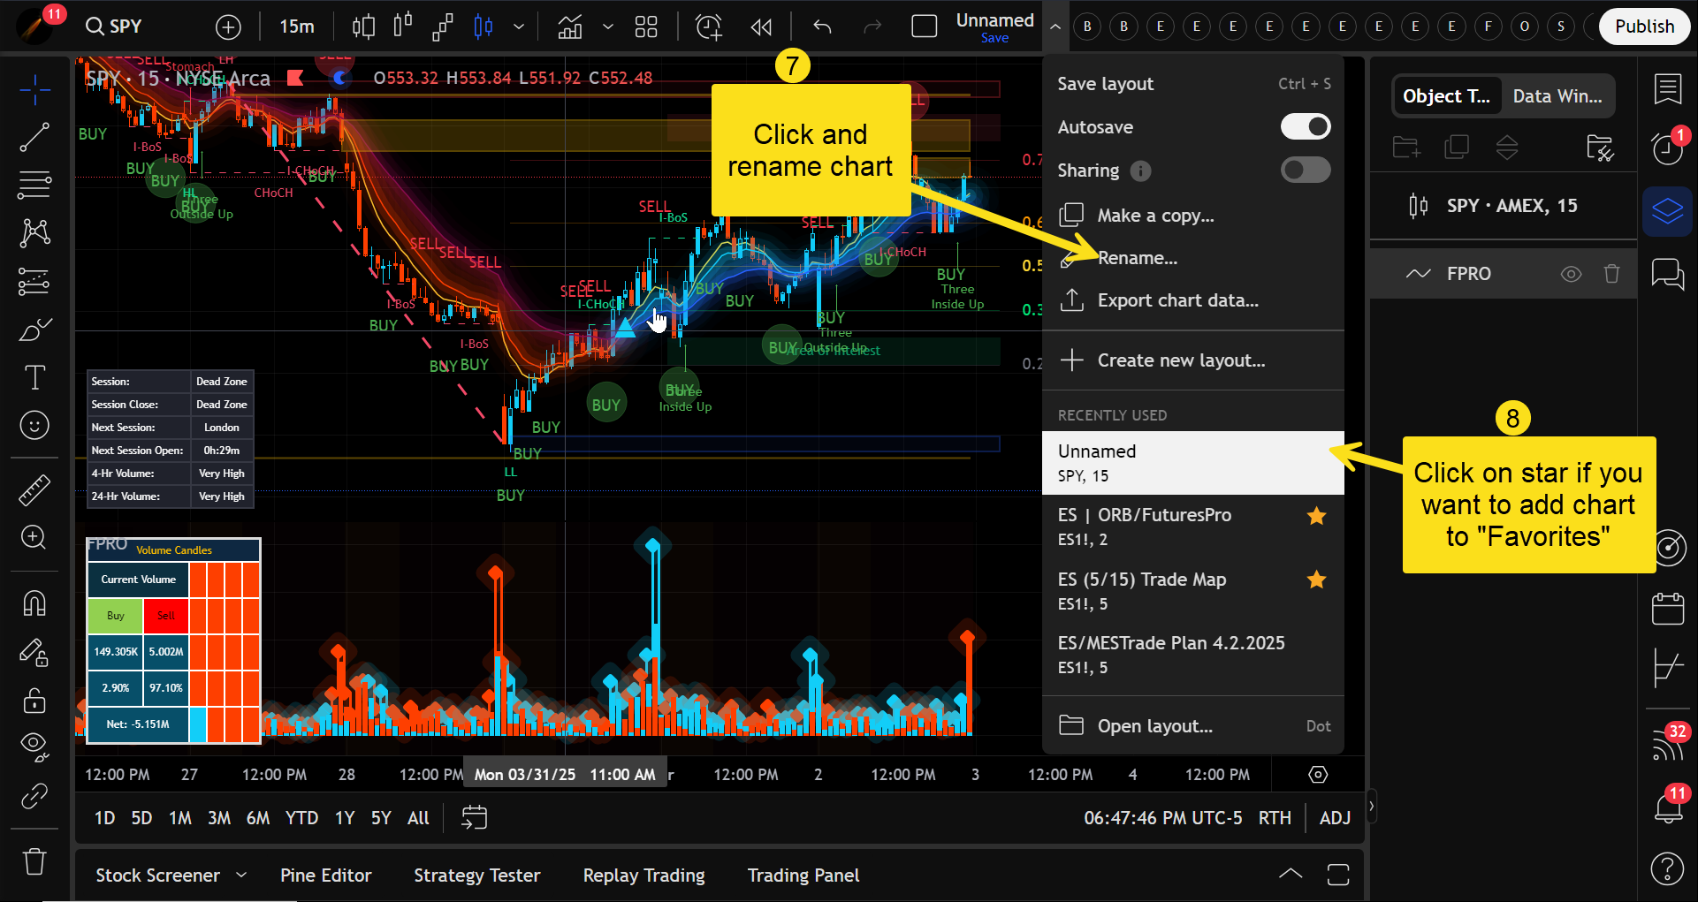Select the 1Y date range button
The height and width of the screenshot is (902, 1698).
[344, 818]
